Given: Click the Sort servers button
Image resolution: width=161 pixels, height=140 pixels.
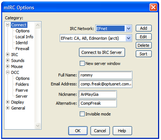Looking at the screenshot, I should pyautogui.click(x=144, y=54).
